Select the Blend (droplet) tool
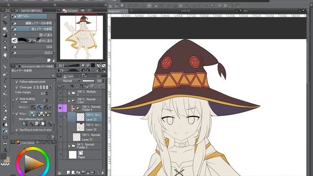 [5, 124]
